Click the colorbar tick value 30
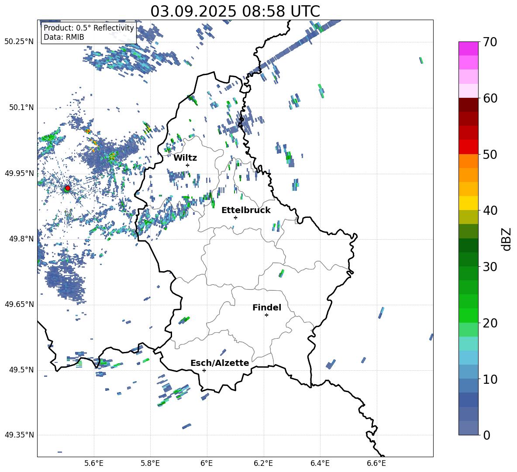The image size is (517, 472). tap(490, 267)
